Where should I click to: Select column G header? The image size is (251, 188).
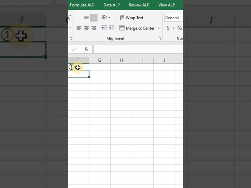[x=100, y=60]
